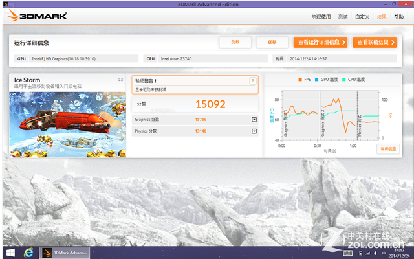Launch Internet Explorer from the taskbar
Image resolution: width=414 pixels, height=259 pixels.
(28, 253)
